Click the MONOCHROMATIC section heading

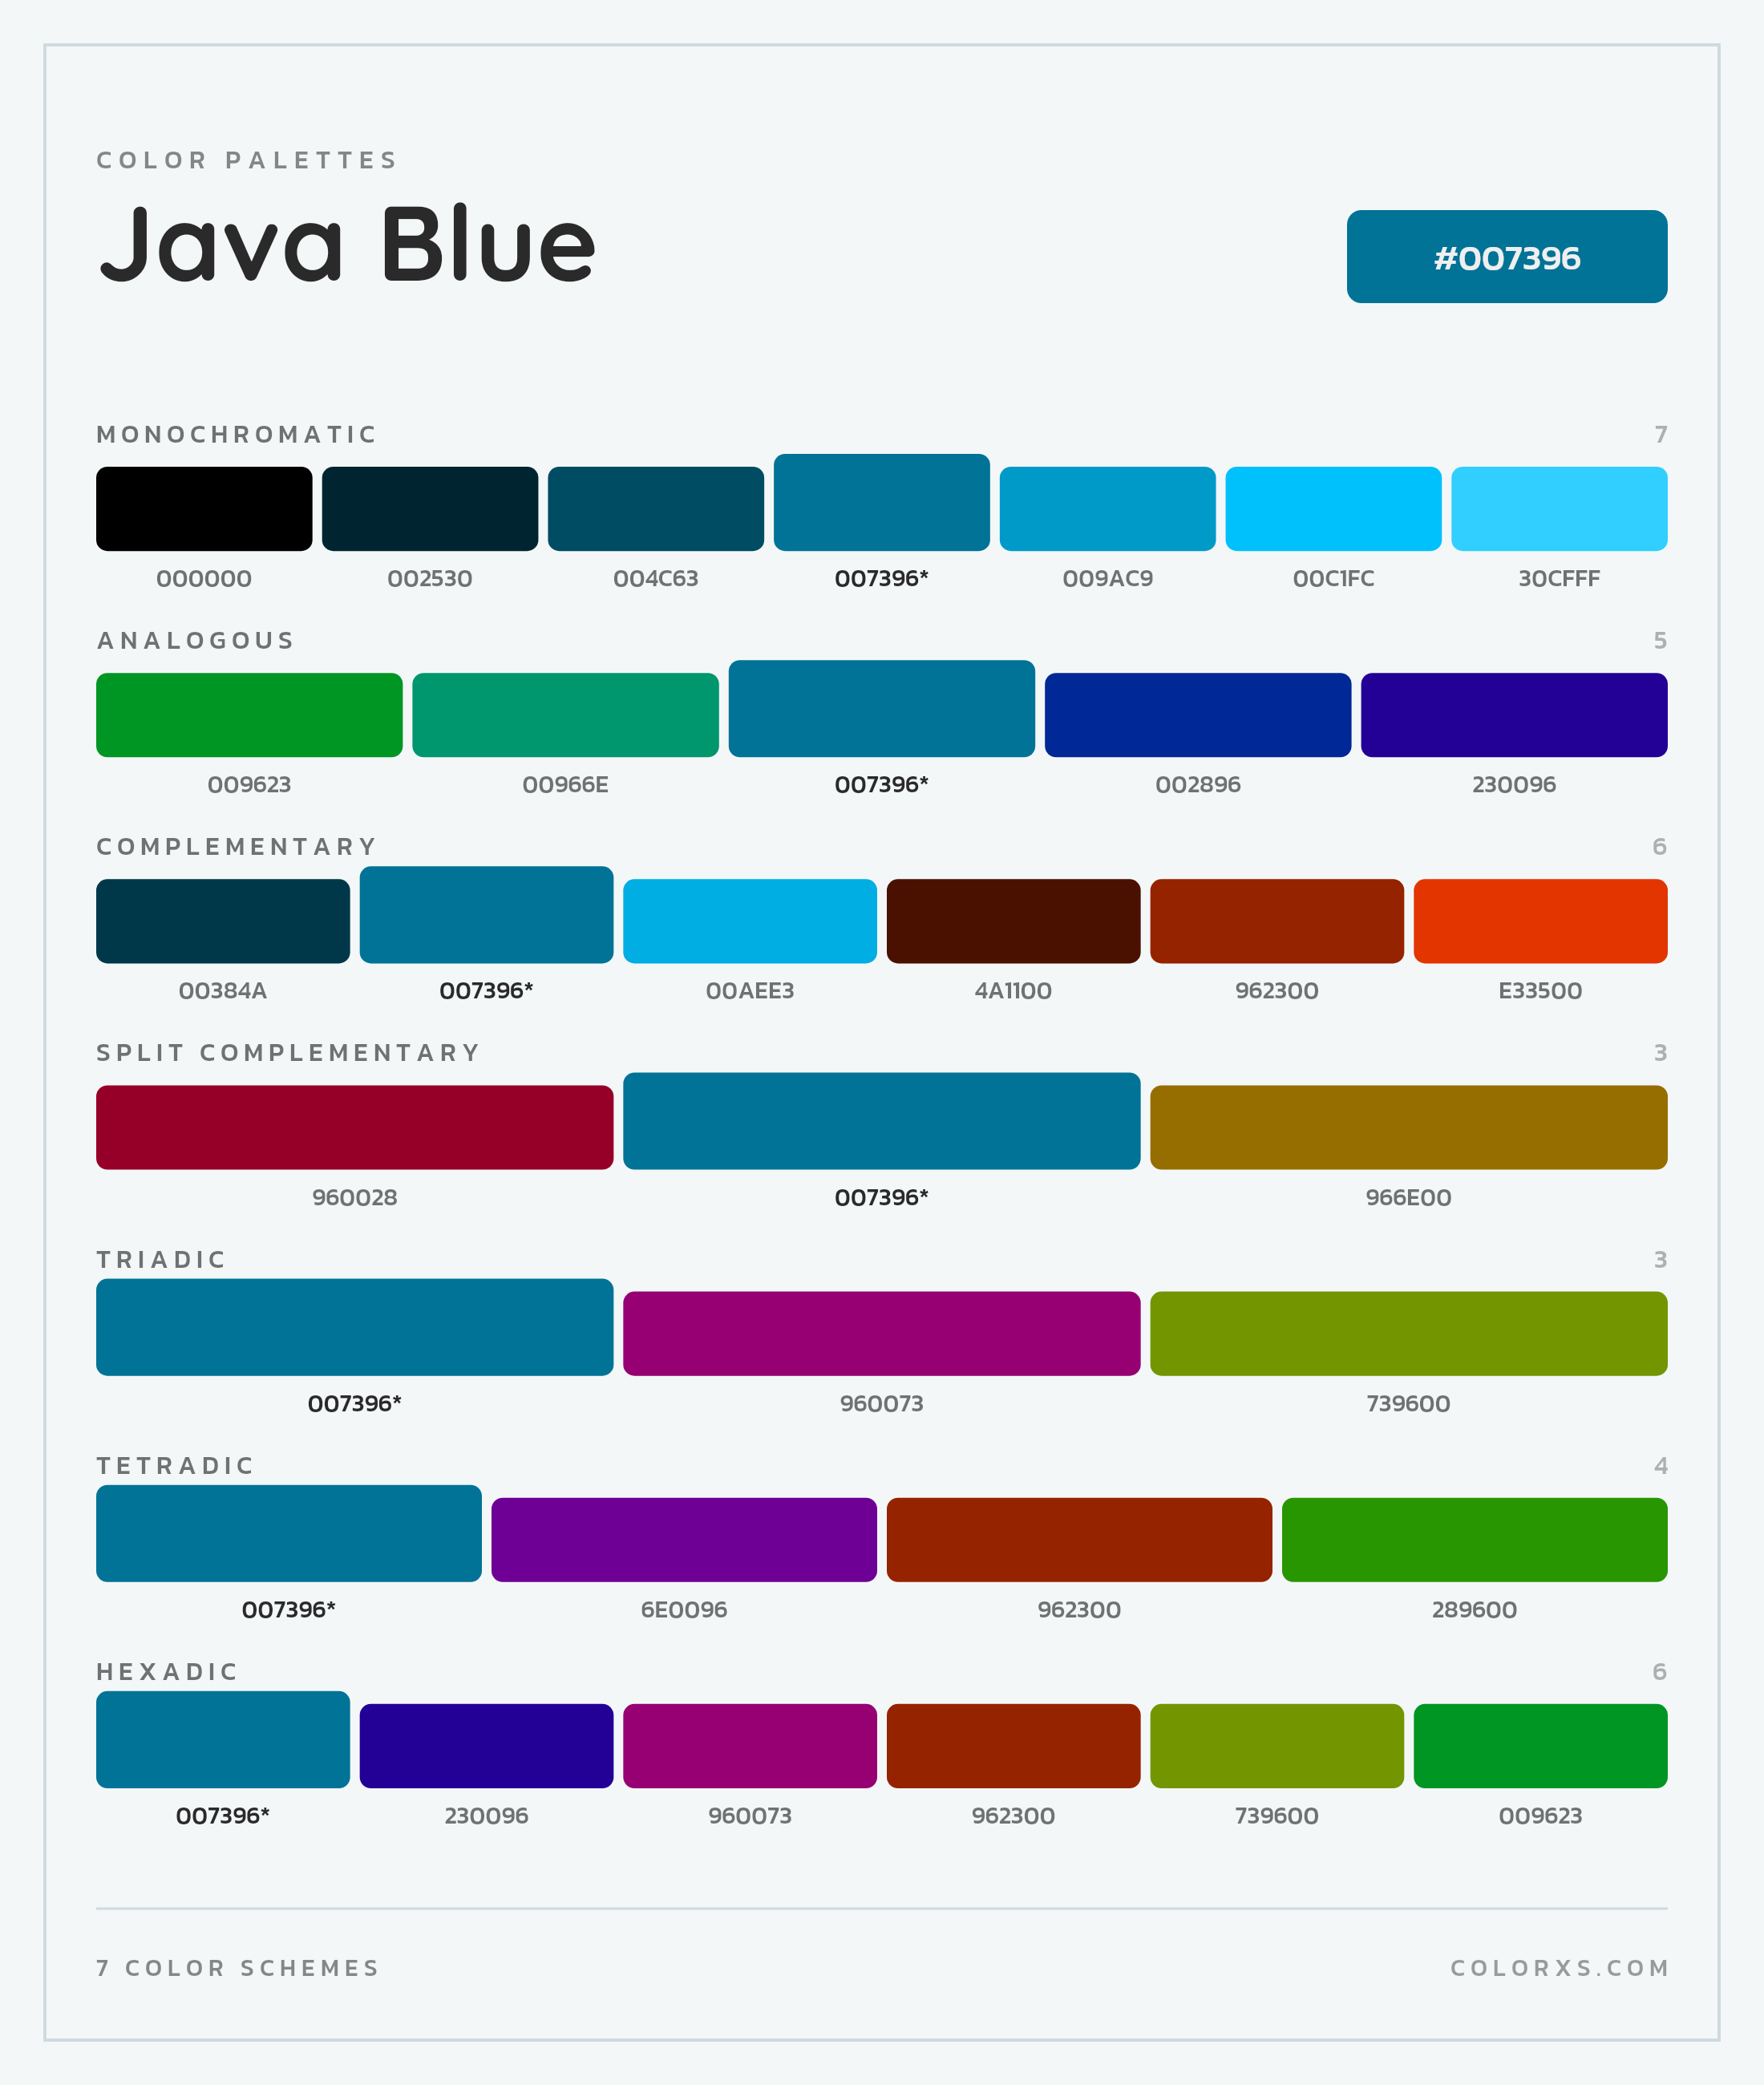[236, 434]
